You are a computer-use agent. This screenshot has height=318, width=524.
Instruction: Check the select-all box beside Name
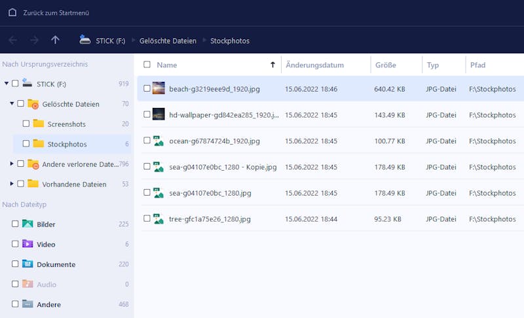coord(147,64)
